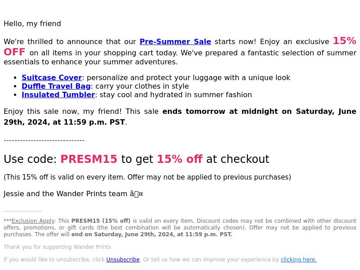This screenshot has width=360, height=270.
Task: Click the 'Hello, my friend' greeting
Action: coord(32,24)
